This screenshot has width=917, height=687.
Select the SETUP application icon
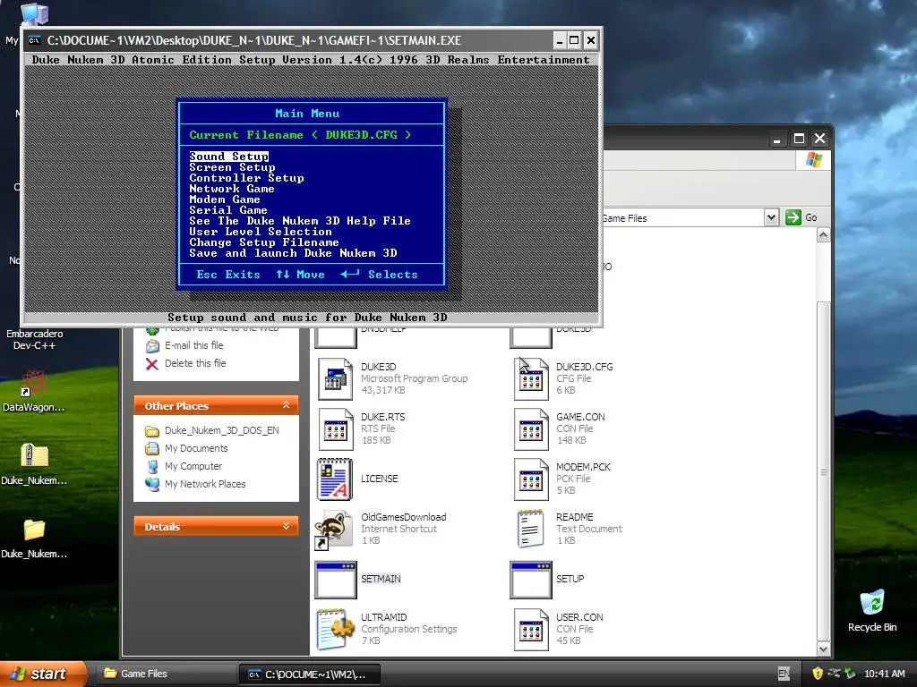pyautogui.click(x=531, y=580)
